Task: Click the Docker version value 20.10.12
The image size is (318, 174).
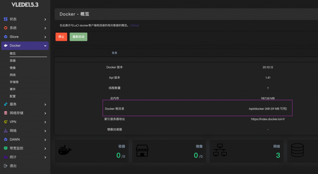Action: pyautogui.click(x=268, y=67)
